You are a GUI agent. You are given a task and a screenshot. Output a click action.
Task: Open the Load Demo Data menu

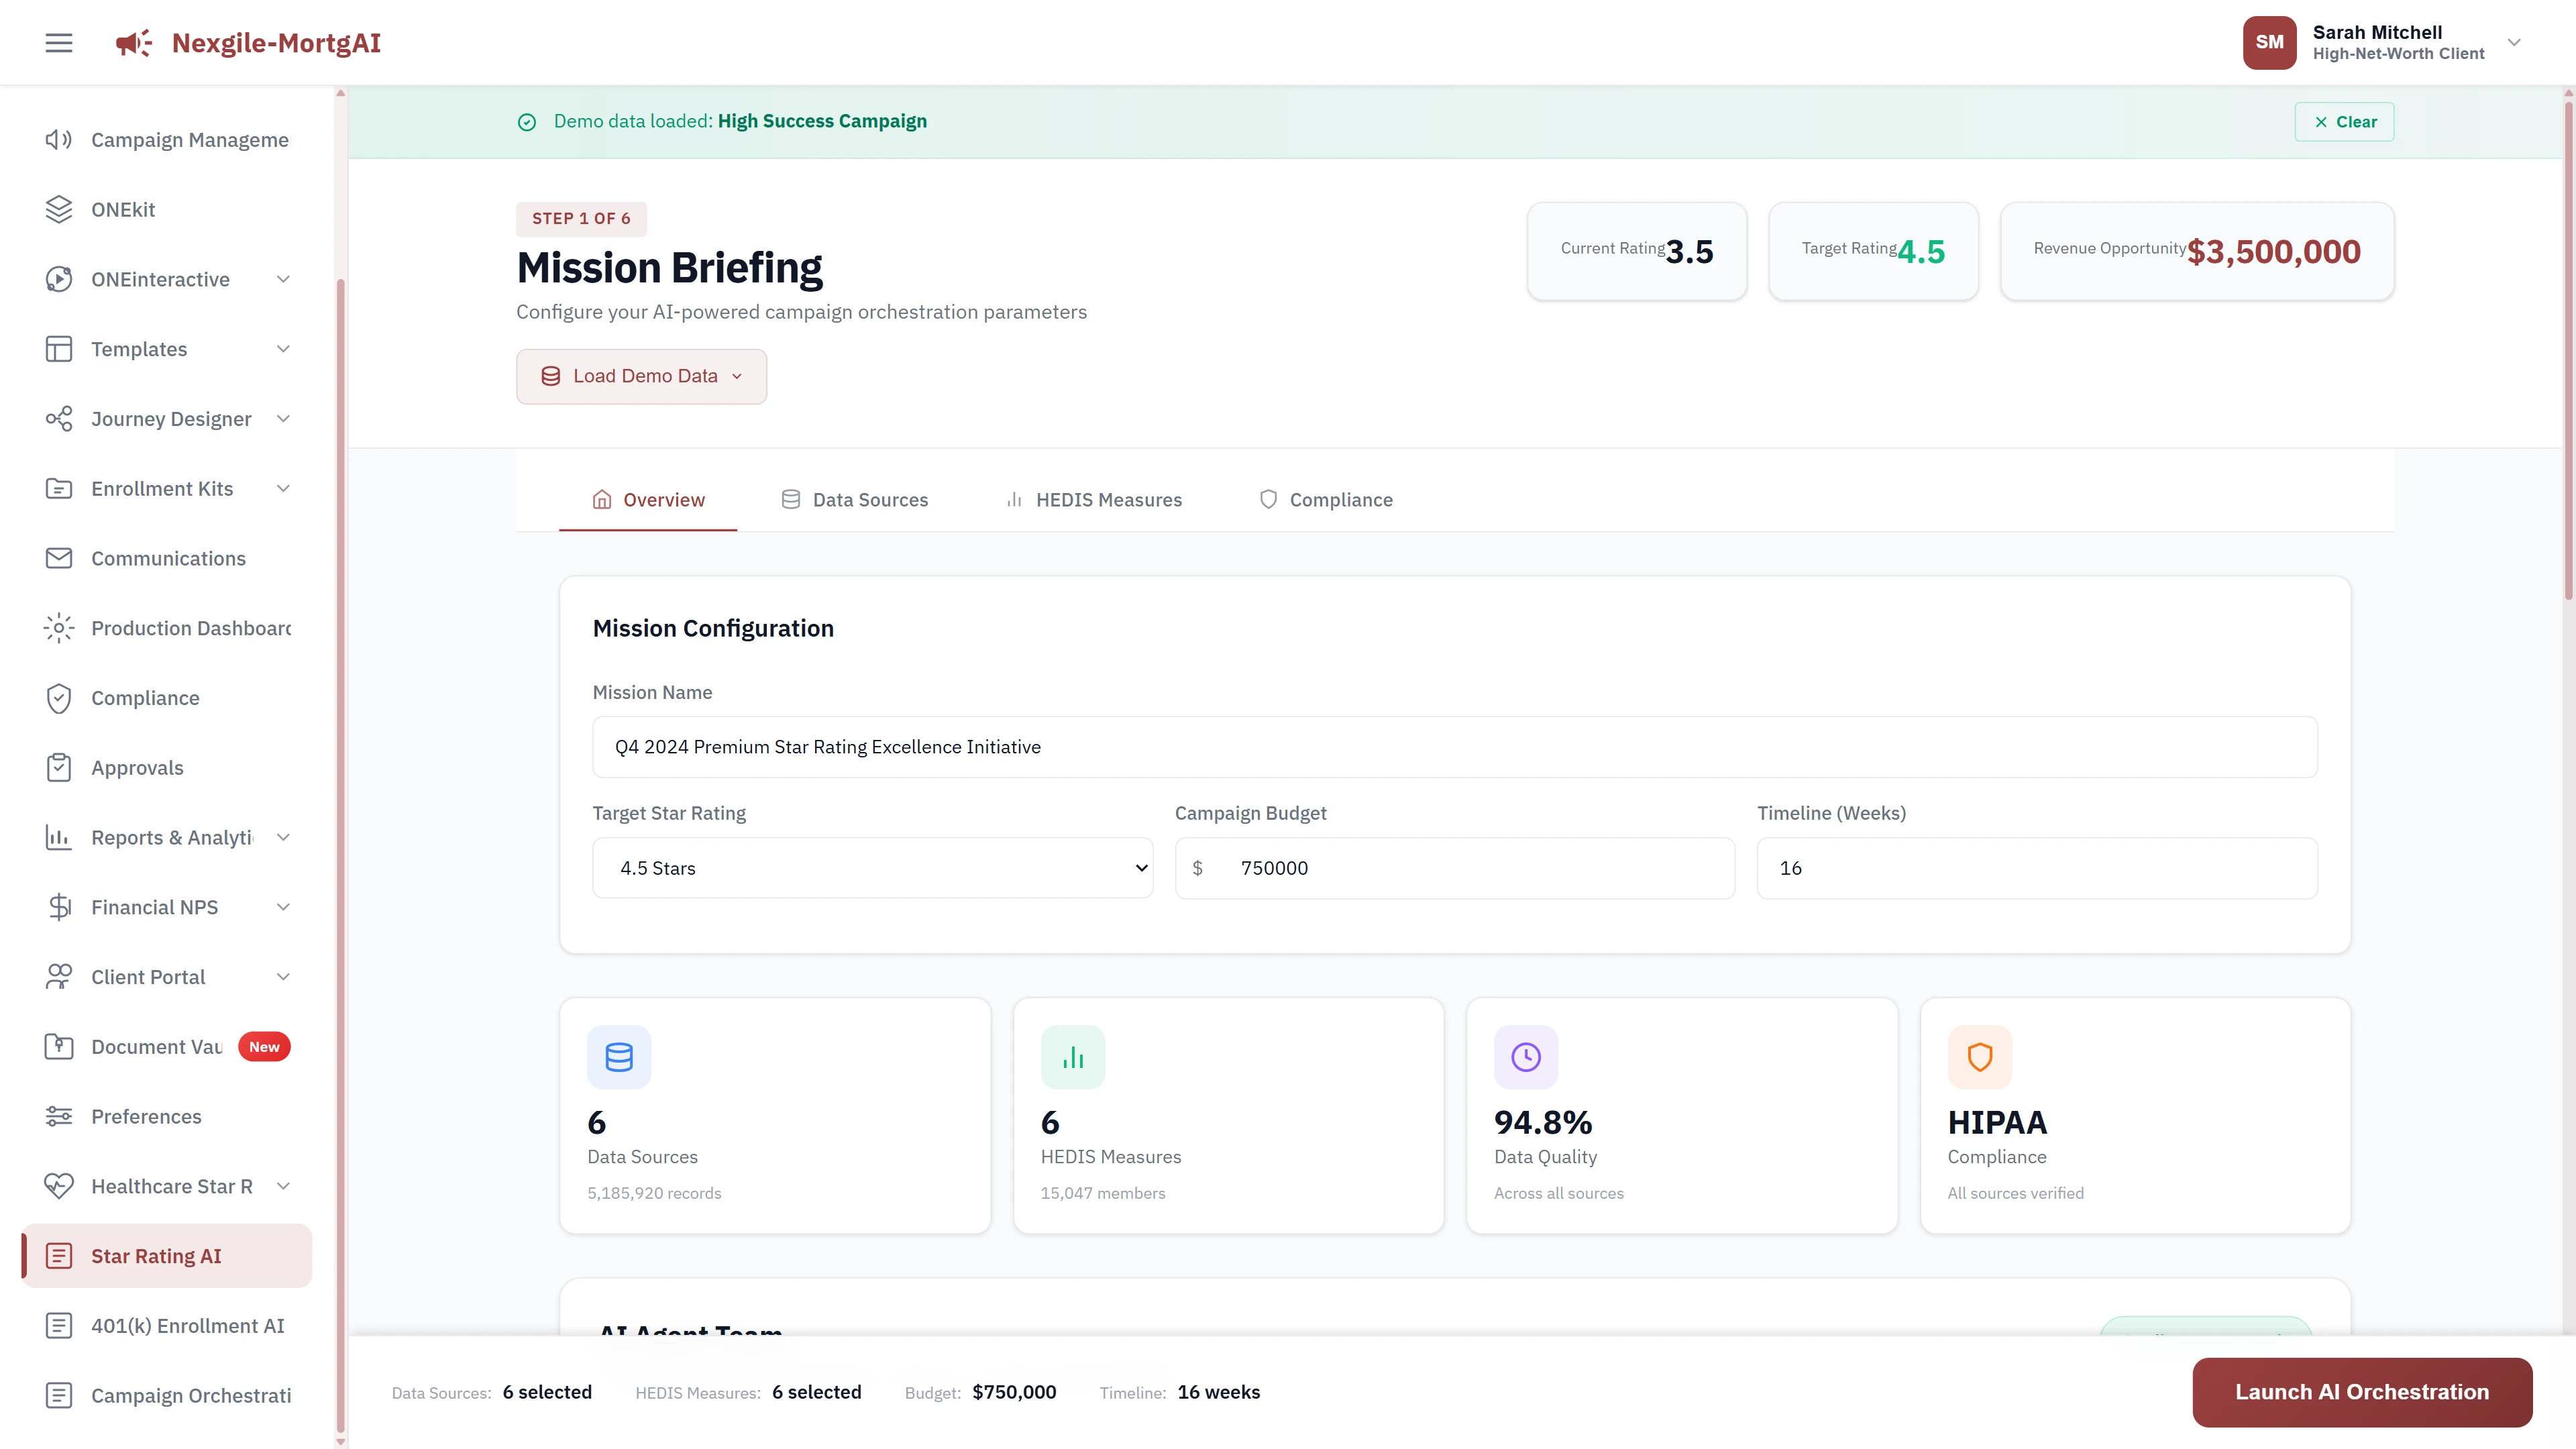[x=641, y=376]
